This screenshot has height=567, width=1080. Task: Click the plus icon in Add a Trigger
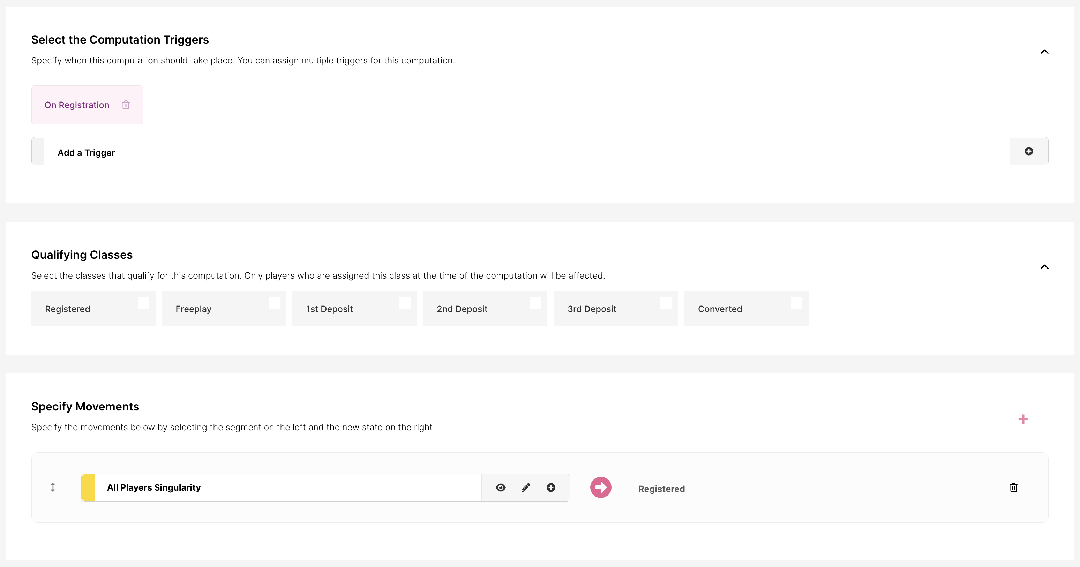tap(1028, 151)
